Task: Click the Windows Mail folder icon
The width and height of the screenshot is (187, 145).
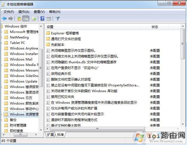Action: point(6,59)
